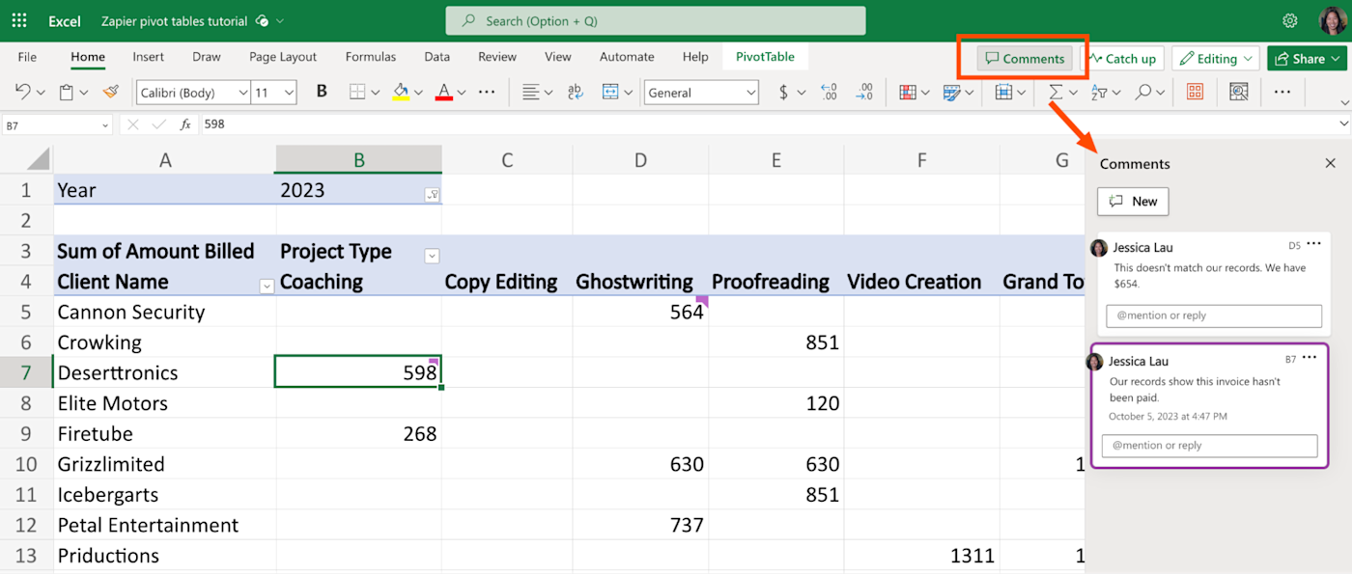This screenshot has width=1352, height=574.
Task: Expand the Project Type filter dropdown
Action: [x=432, y=256]
